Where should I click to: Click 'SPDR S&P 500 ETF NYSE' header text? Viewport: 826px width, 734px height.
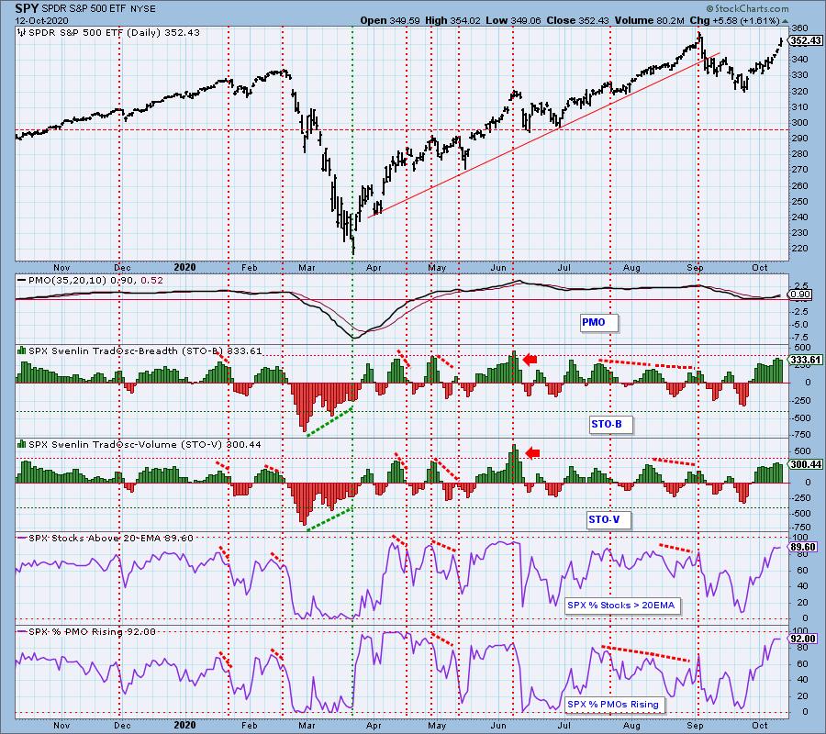coord(99,9)
